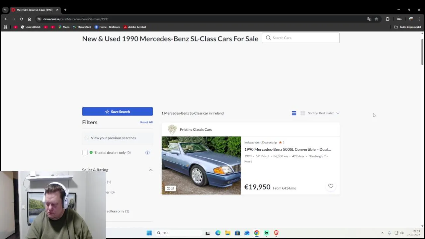Open the password key icon

click(399, 19)
